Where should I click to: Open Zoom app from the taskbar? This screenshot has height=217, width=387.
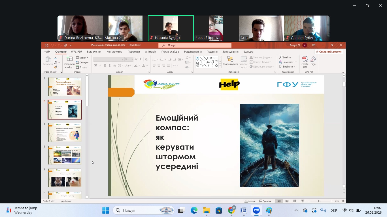256,210
